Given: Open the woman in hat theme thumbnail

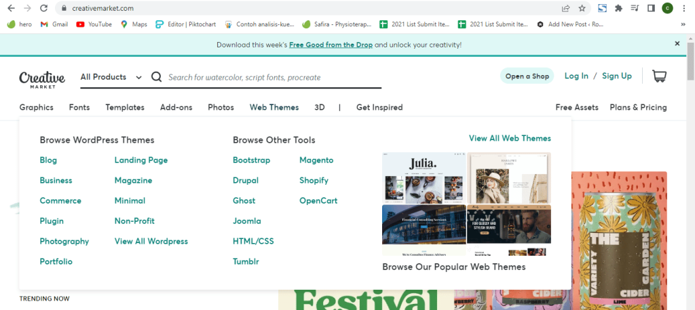Looking at the screenshot, I should 509,178.
